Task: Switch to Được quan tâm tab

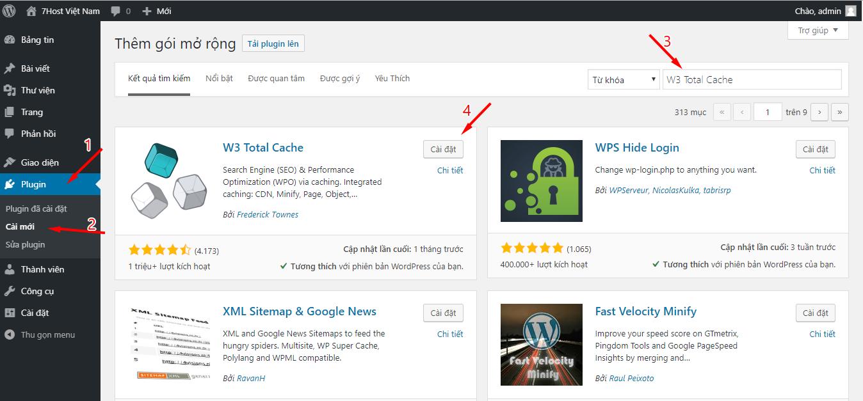Action: coord(277,79)
